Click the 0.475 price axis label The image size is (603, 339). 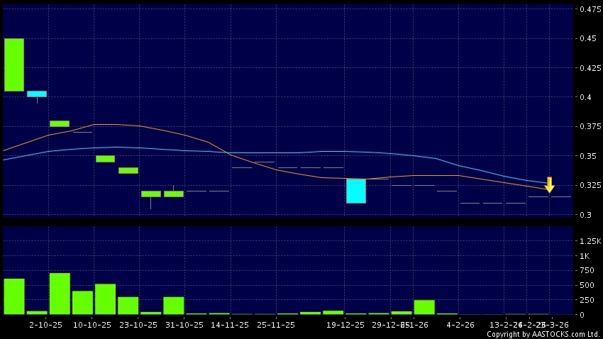[590, 9]
